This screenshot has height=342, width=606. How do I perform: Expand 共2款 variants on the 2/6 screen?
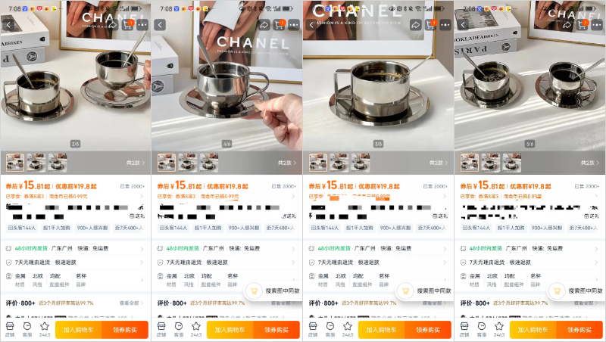click(x=136, y=163)
